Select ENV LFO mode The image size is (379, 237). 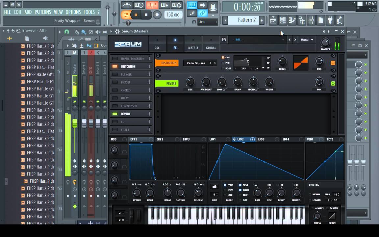point(225,190)
